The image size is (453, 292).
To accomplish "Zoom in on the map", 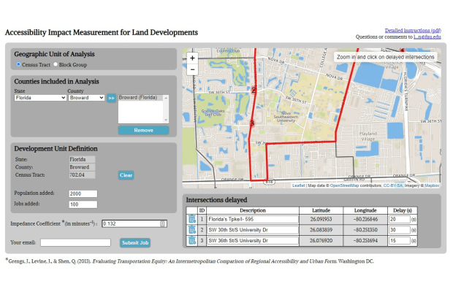I will click(192, 58).
